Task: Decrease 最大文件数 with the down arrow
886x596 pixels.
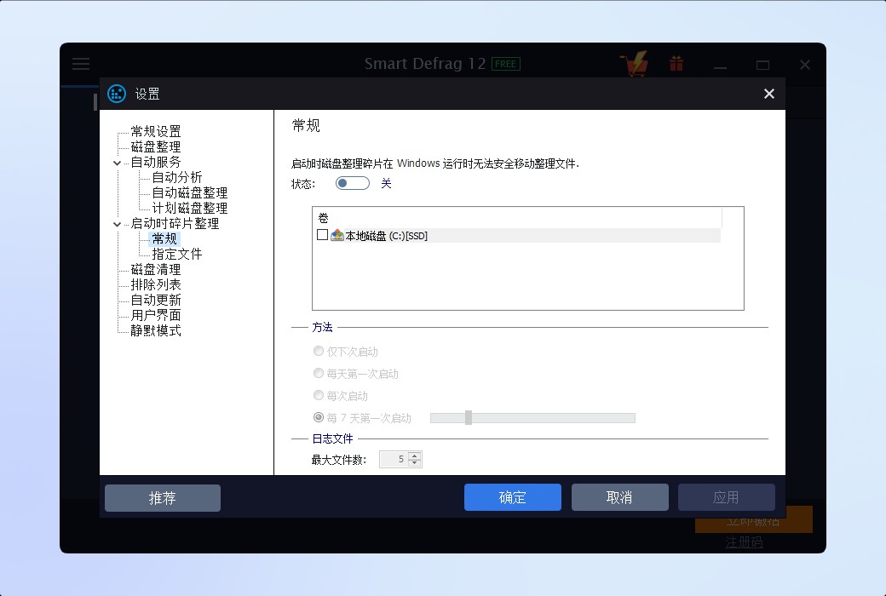Action: (415, 462)
